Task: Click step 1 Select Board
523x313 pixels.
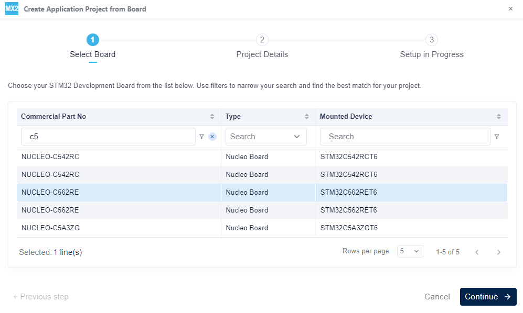Action: 93,40
